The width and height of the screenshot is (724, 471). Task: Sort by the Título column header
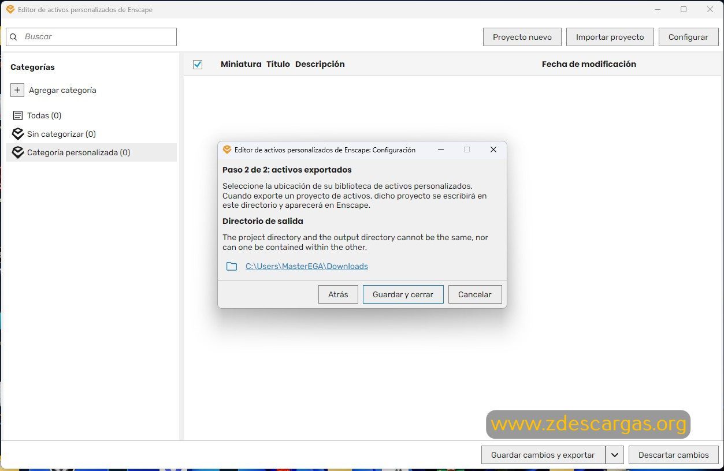pyautogui.click(x=278, y=64)
